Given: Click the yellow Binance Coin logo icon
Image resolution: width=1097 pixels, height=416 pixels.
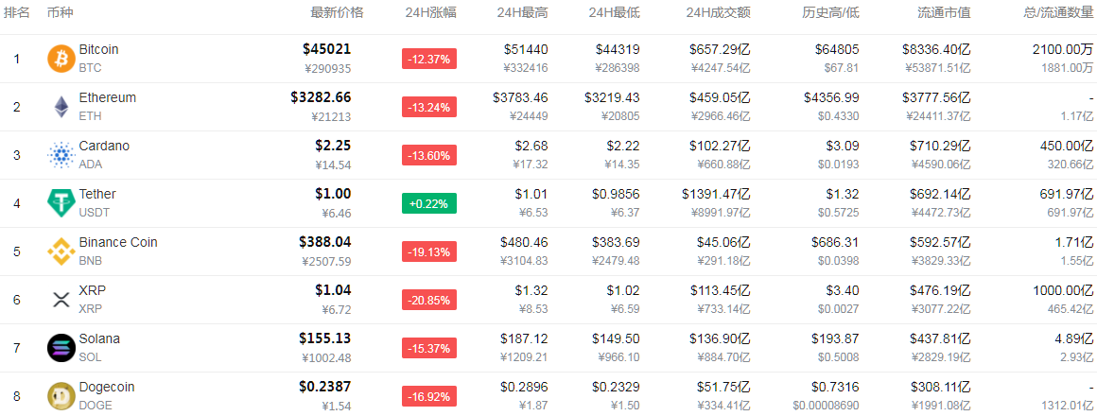Looking at the screenshot, I should click(61, 251).
